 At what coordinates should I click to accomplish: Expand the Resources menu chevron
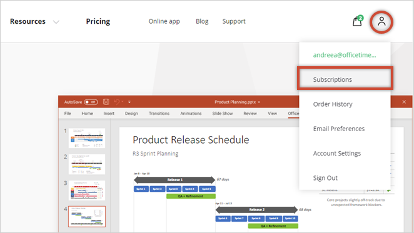coord(56,22)
